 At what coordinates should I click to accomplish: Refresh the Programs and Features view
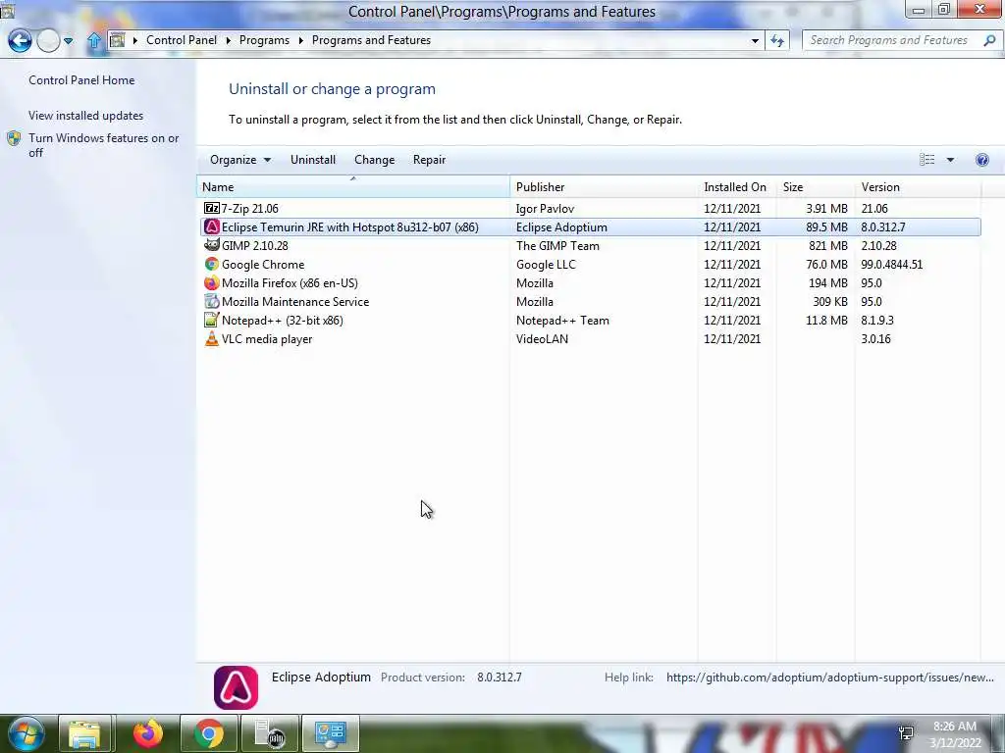click(x=777, y=40)
